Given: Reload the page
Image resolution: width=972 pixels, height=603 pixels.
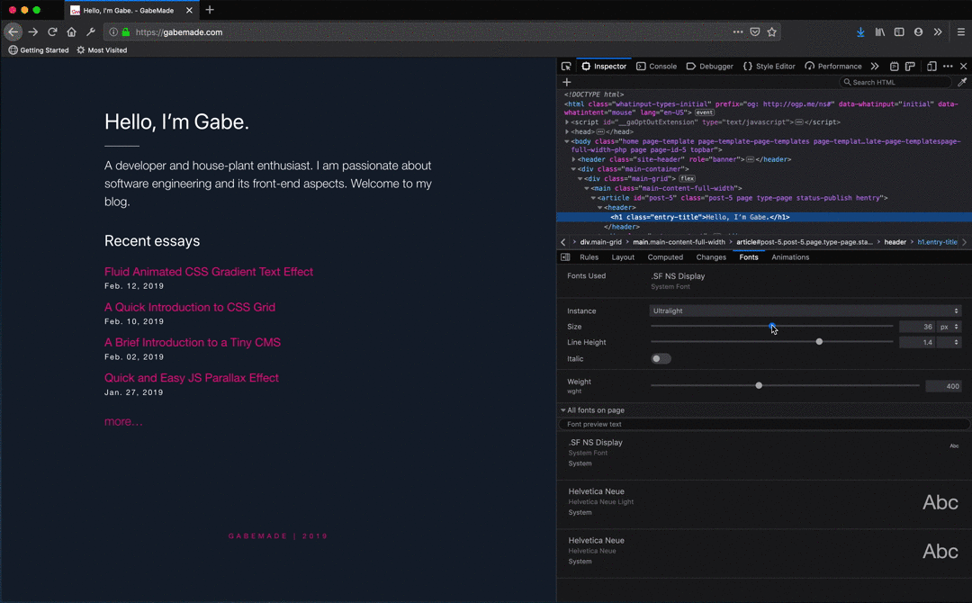Looking at the screenshot, I should coord(53,31).
